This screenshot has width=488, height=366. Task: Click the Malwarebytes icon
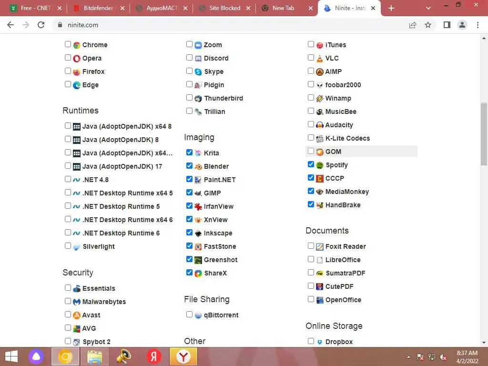coord(77,302)
